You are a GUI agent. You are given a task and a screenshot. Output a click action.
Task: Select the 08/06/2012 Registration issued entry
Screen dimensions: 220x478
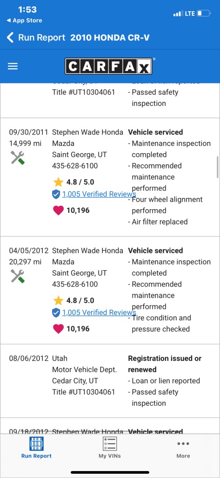(110, 381)
